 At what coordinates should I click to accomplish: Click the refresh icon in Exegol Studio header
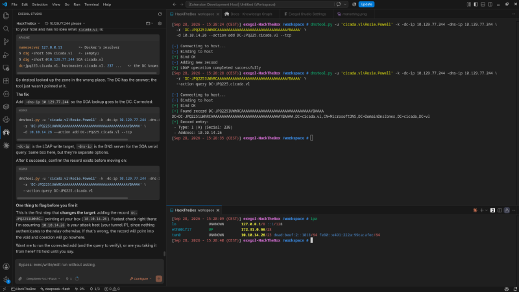160,14
